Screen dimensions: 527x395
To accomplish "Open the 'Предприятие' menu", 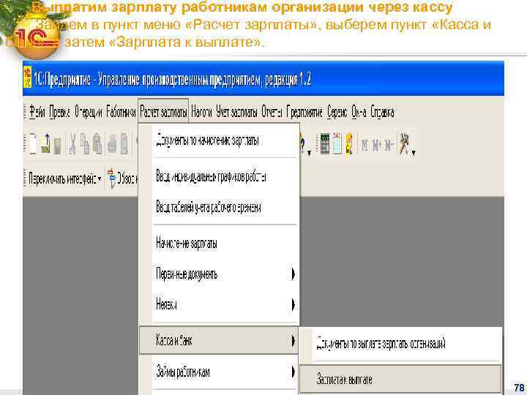I will click(x=304, y=112).
